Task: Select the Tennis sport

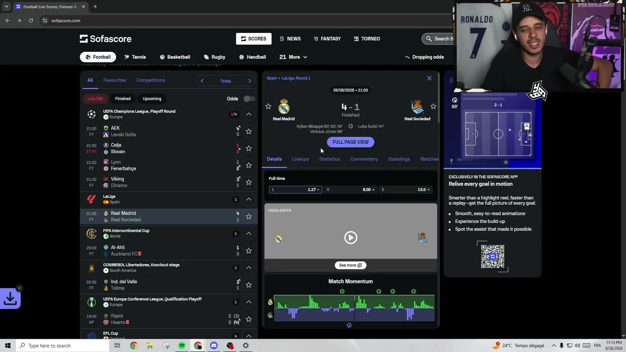Action: coord(135,57)
